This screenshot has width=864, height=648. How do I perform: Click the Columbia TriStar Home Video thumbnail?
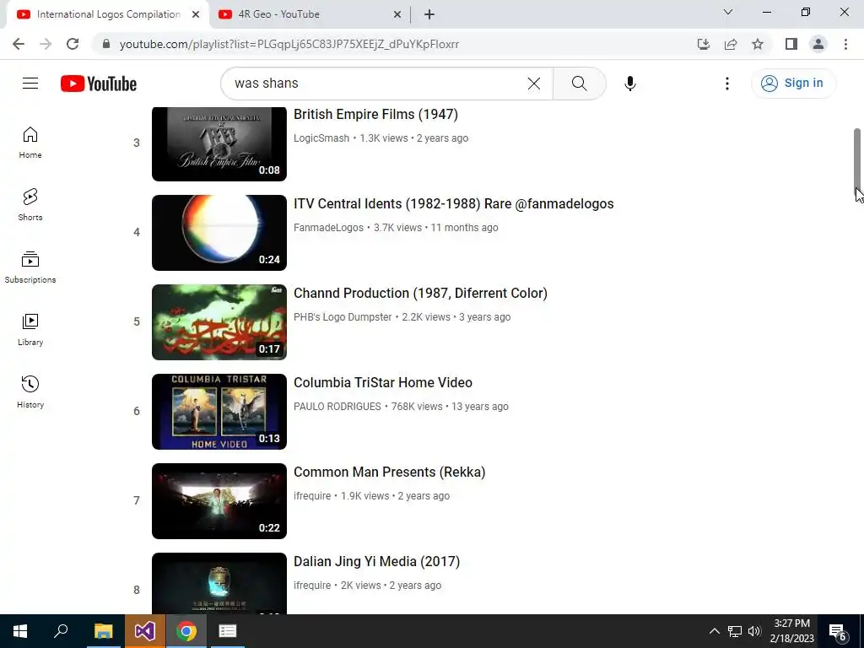coord(219,412)
